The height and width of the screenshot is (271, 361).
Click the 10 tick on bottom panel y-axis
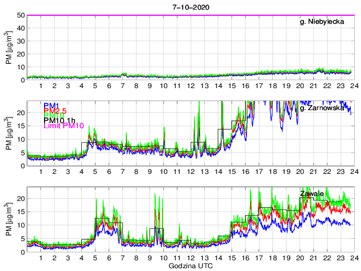[x=20, y=225]
